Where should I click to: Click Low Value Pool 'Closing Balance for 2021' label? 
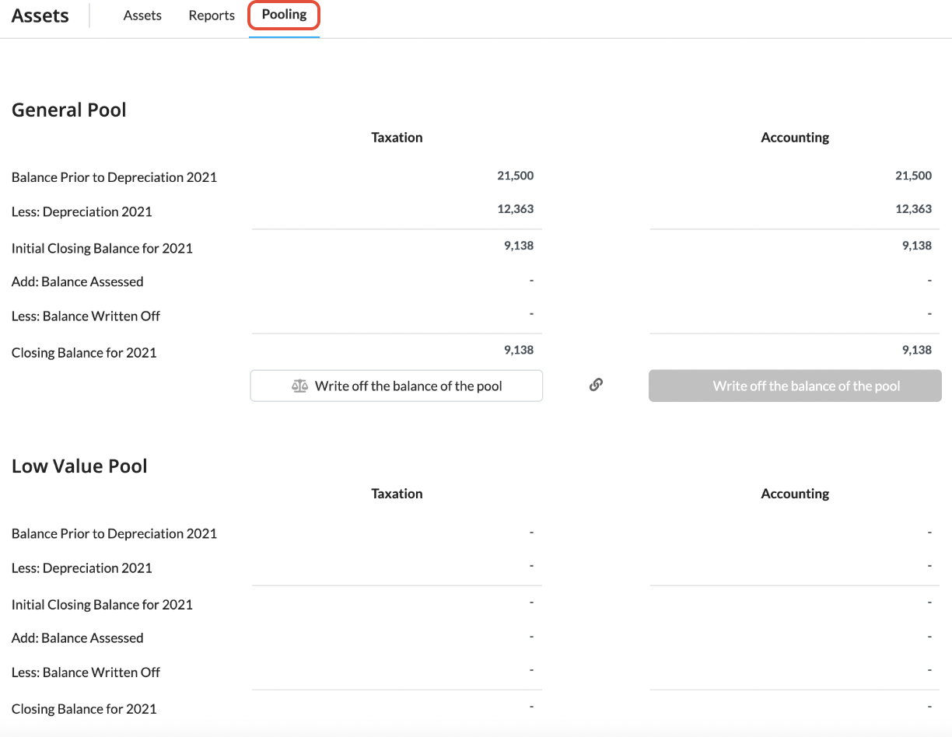84,709
